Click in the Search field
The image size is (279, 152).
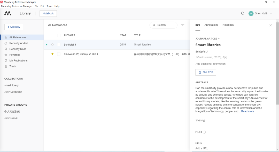(x=163, y=25)
